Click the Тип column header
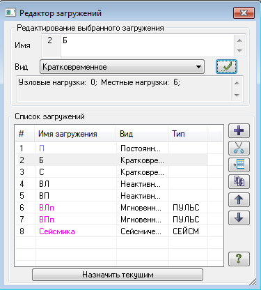The height and width of the screenshot is (290, 261). pos(187,134)
